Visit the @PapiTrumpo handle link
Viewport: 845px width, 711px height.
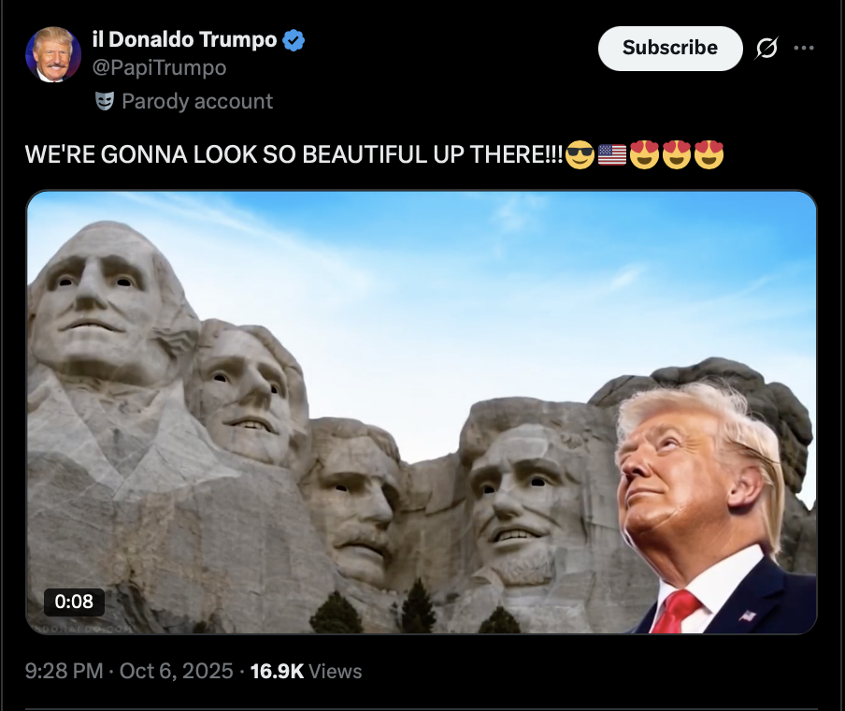click(159, 68)
